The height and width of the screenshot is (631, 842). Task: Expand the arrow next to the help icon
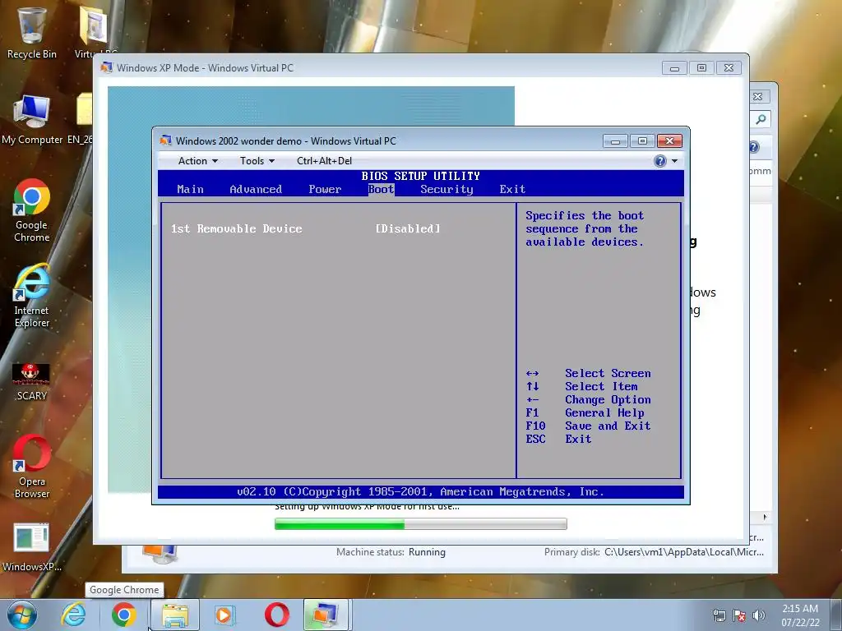[x=674, y=161]
